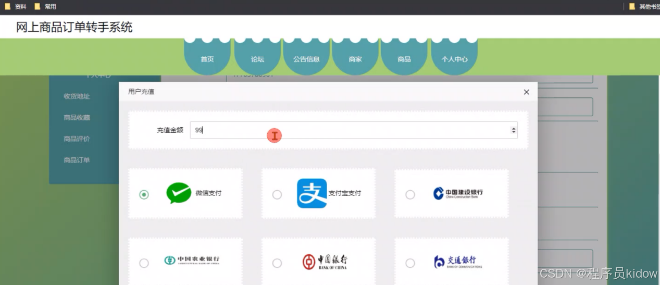The height and width of the screenshot is (285, 660).
Task: Select the 交通银行 radio button
Action: point(410,263)
